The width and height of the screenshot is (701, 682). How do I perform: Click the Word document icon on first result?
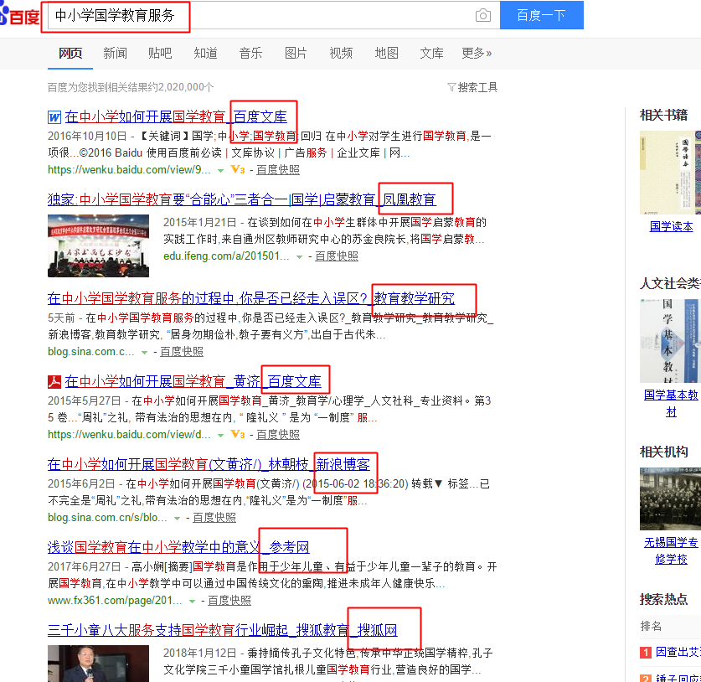[x=54, y=117]
